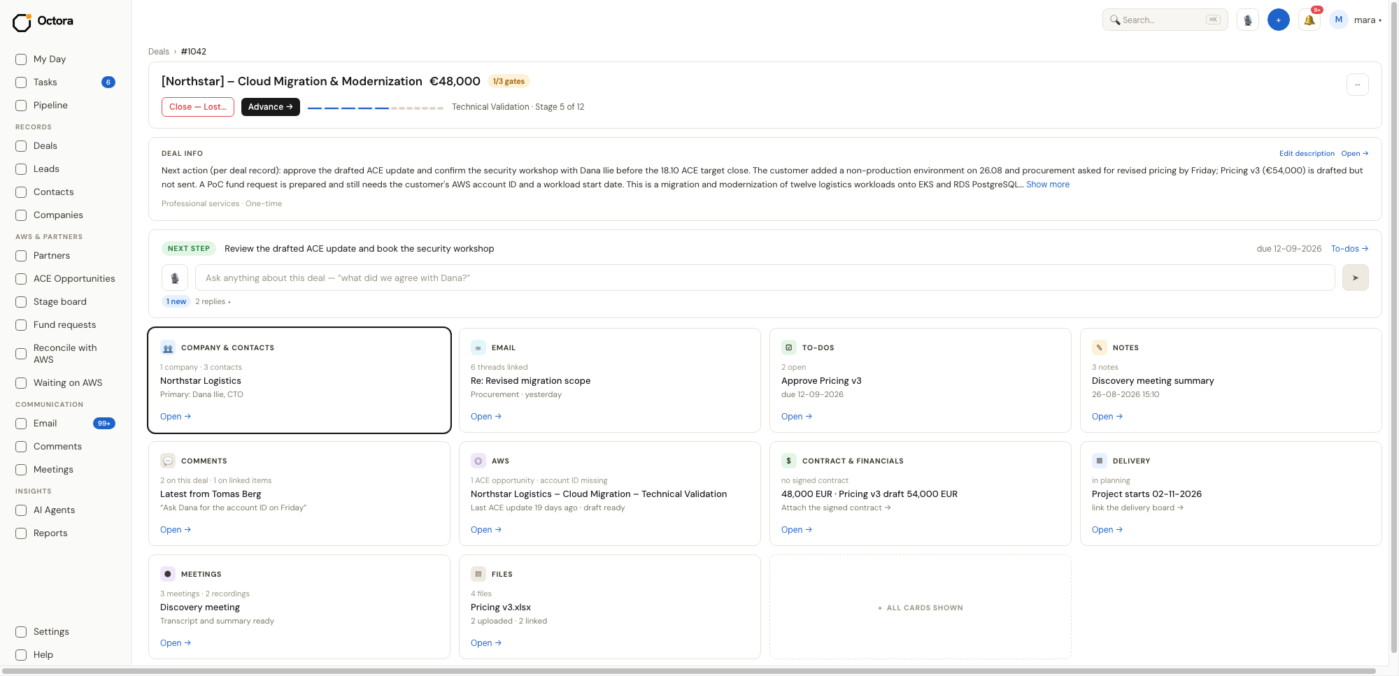Screen dimensions: 1399x676
Task: Open the AWS card link
Action: point(486,530)
